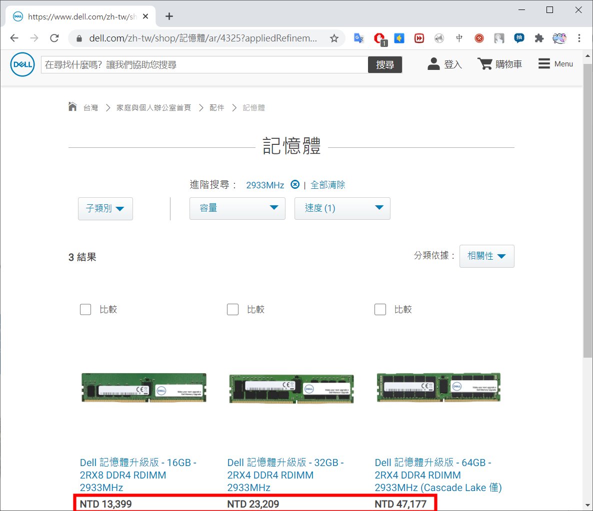Reload the page in browser
Viewport: 593px width, 511px height.
coord(54,38)
